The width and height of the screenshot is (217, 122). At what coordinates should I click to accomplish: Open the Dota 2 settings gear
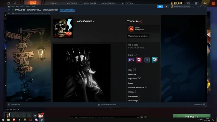coord(9,3)
